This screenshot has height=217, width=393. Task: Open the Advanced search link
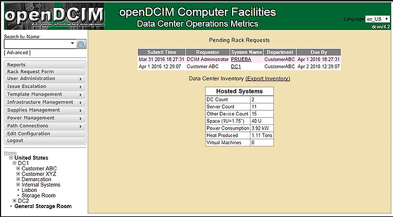[17, 52]
